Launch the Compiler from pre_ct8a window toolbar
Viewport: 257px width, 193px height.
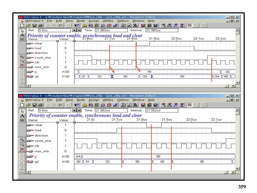(x=97, y=25)
